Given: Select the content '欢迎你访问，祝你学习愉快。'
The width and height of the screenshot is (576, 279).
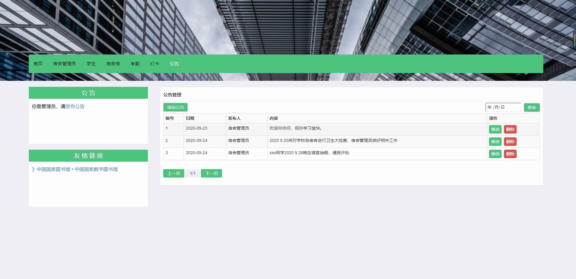Looking at the screenshot, I should (x=296, y=128).
